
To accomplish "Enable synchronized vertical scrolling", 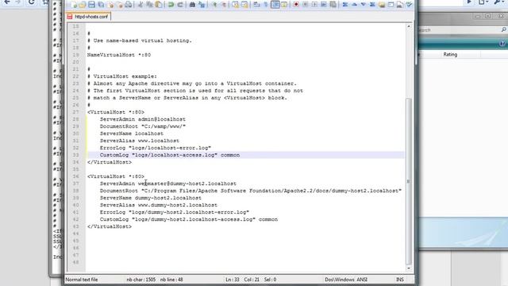I will (235, 5).
